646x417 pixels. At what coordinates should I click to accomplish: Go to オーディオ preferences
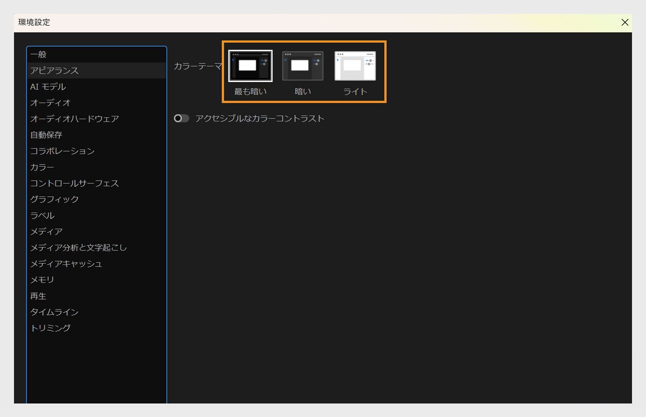click(x=97, y=103)
